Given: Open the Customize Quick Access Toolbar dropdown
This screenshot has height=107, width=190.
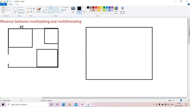Looking at the screenshot, I should 12,1.
